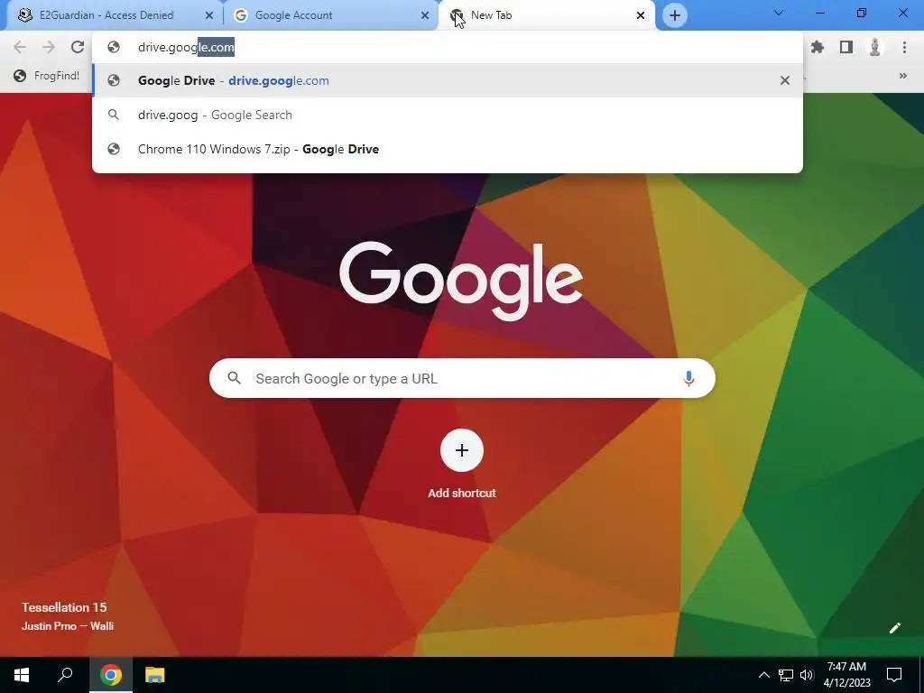Open the tab search chevron dropdown
Image resolution: width=924 pixels, height=693 pixels.
(x=779, y=13)
